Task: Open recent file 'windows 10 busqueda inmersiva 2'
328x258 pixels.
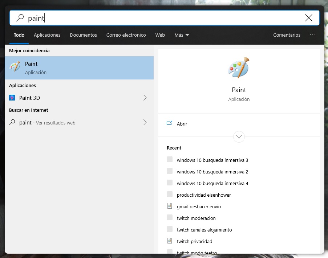Action: click(212, 172)
